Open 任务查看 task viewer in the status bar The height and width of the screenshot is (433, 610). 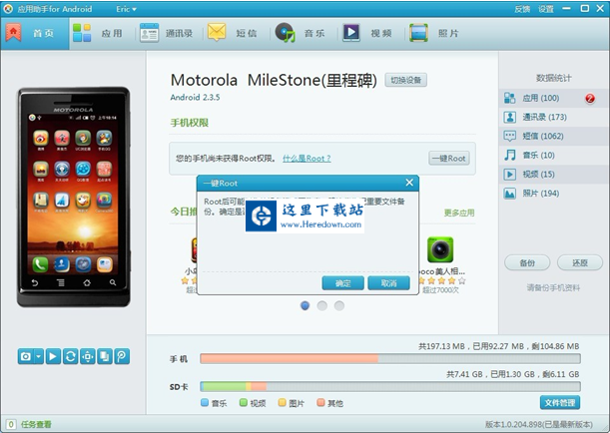[x=36, y=424]
